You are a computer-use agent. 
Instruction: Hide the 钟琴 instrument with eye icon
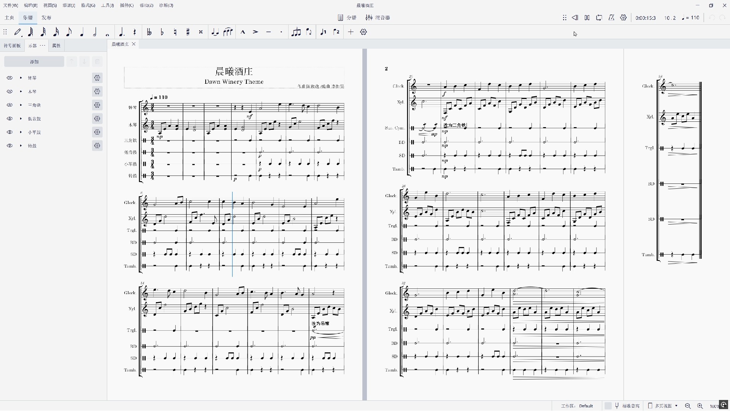click(x=10, y=78)
